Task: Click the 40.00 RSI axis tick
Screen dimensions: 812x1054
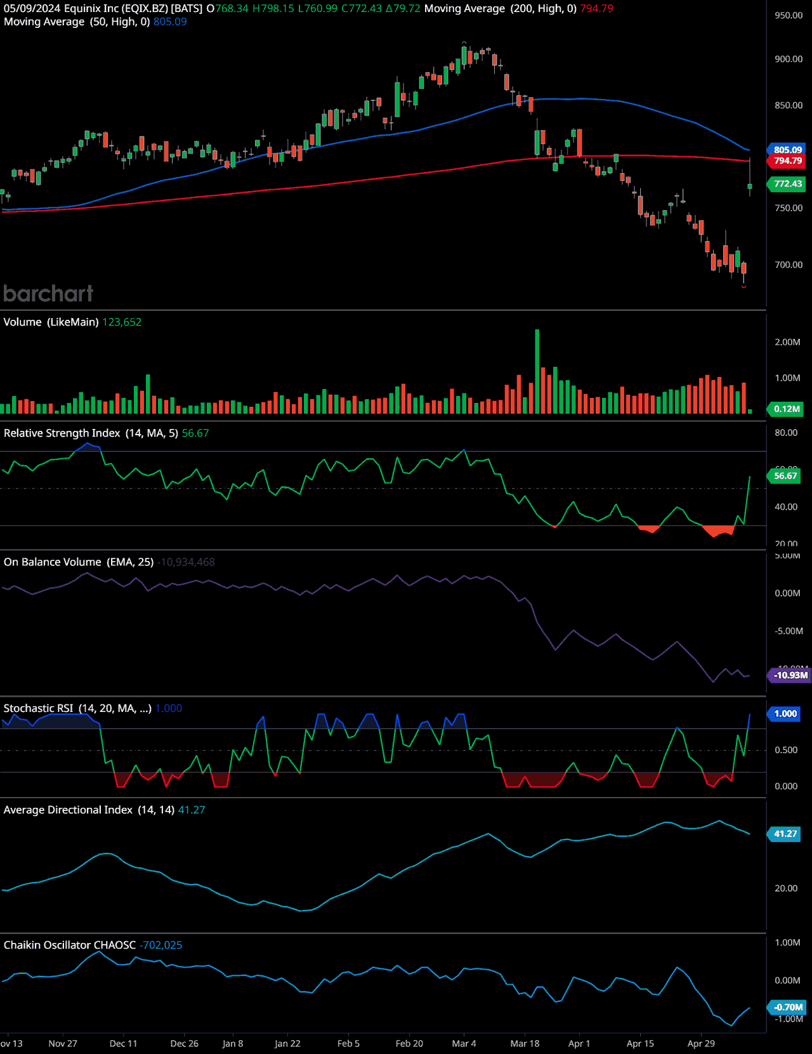Action: 786,507
